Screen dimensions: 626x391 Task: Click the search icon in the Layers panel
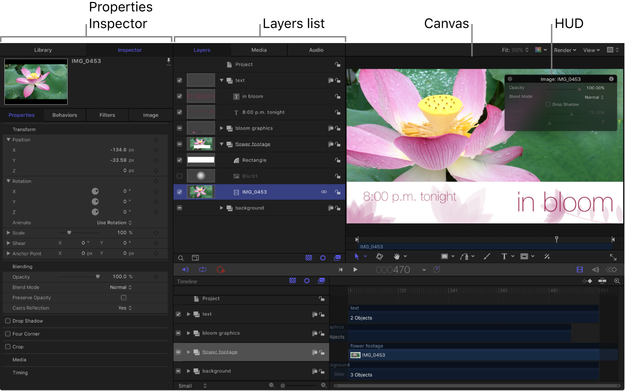coord(181,258)
